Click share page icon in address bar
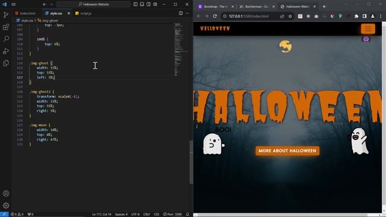 282,16
